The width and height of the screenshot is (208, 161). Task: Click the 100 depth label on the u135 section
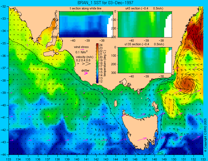click(114, 56)
